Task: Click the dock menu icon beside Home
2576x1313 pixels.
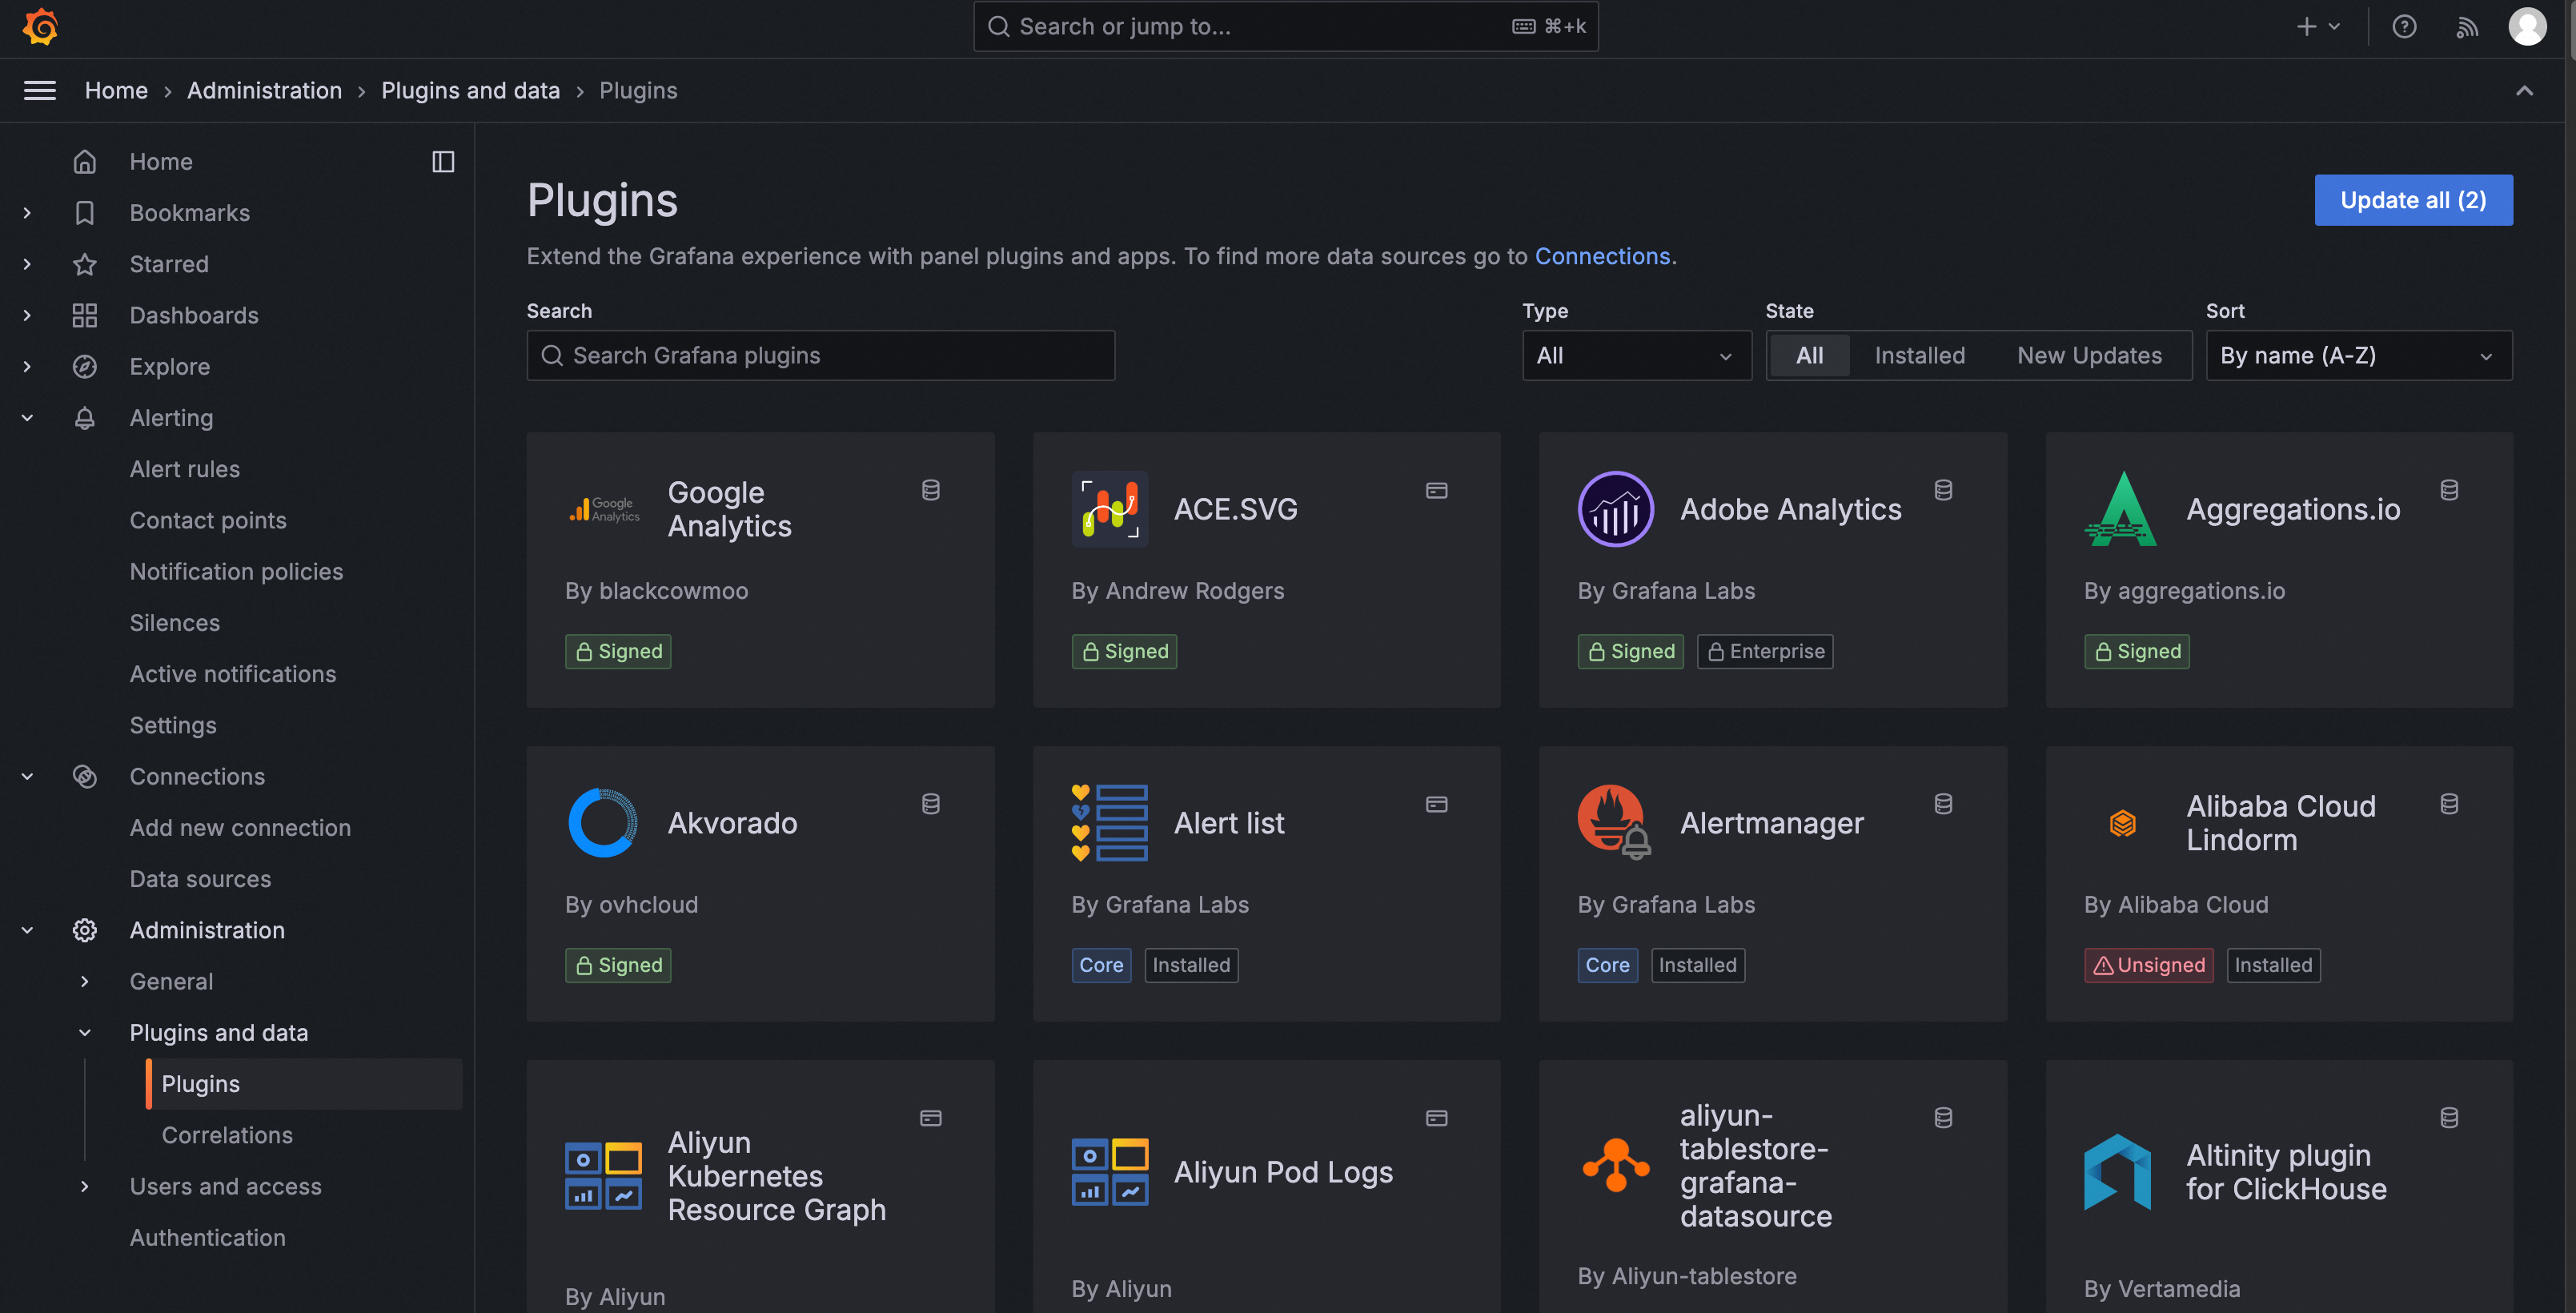Action: [x=443, y=162]
